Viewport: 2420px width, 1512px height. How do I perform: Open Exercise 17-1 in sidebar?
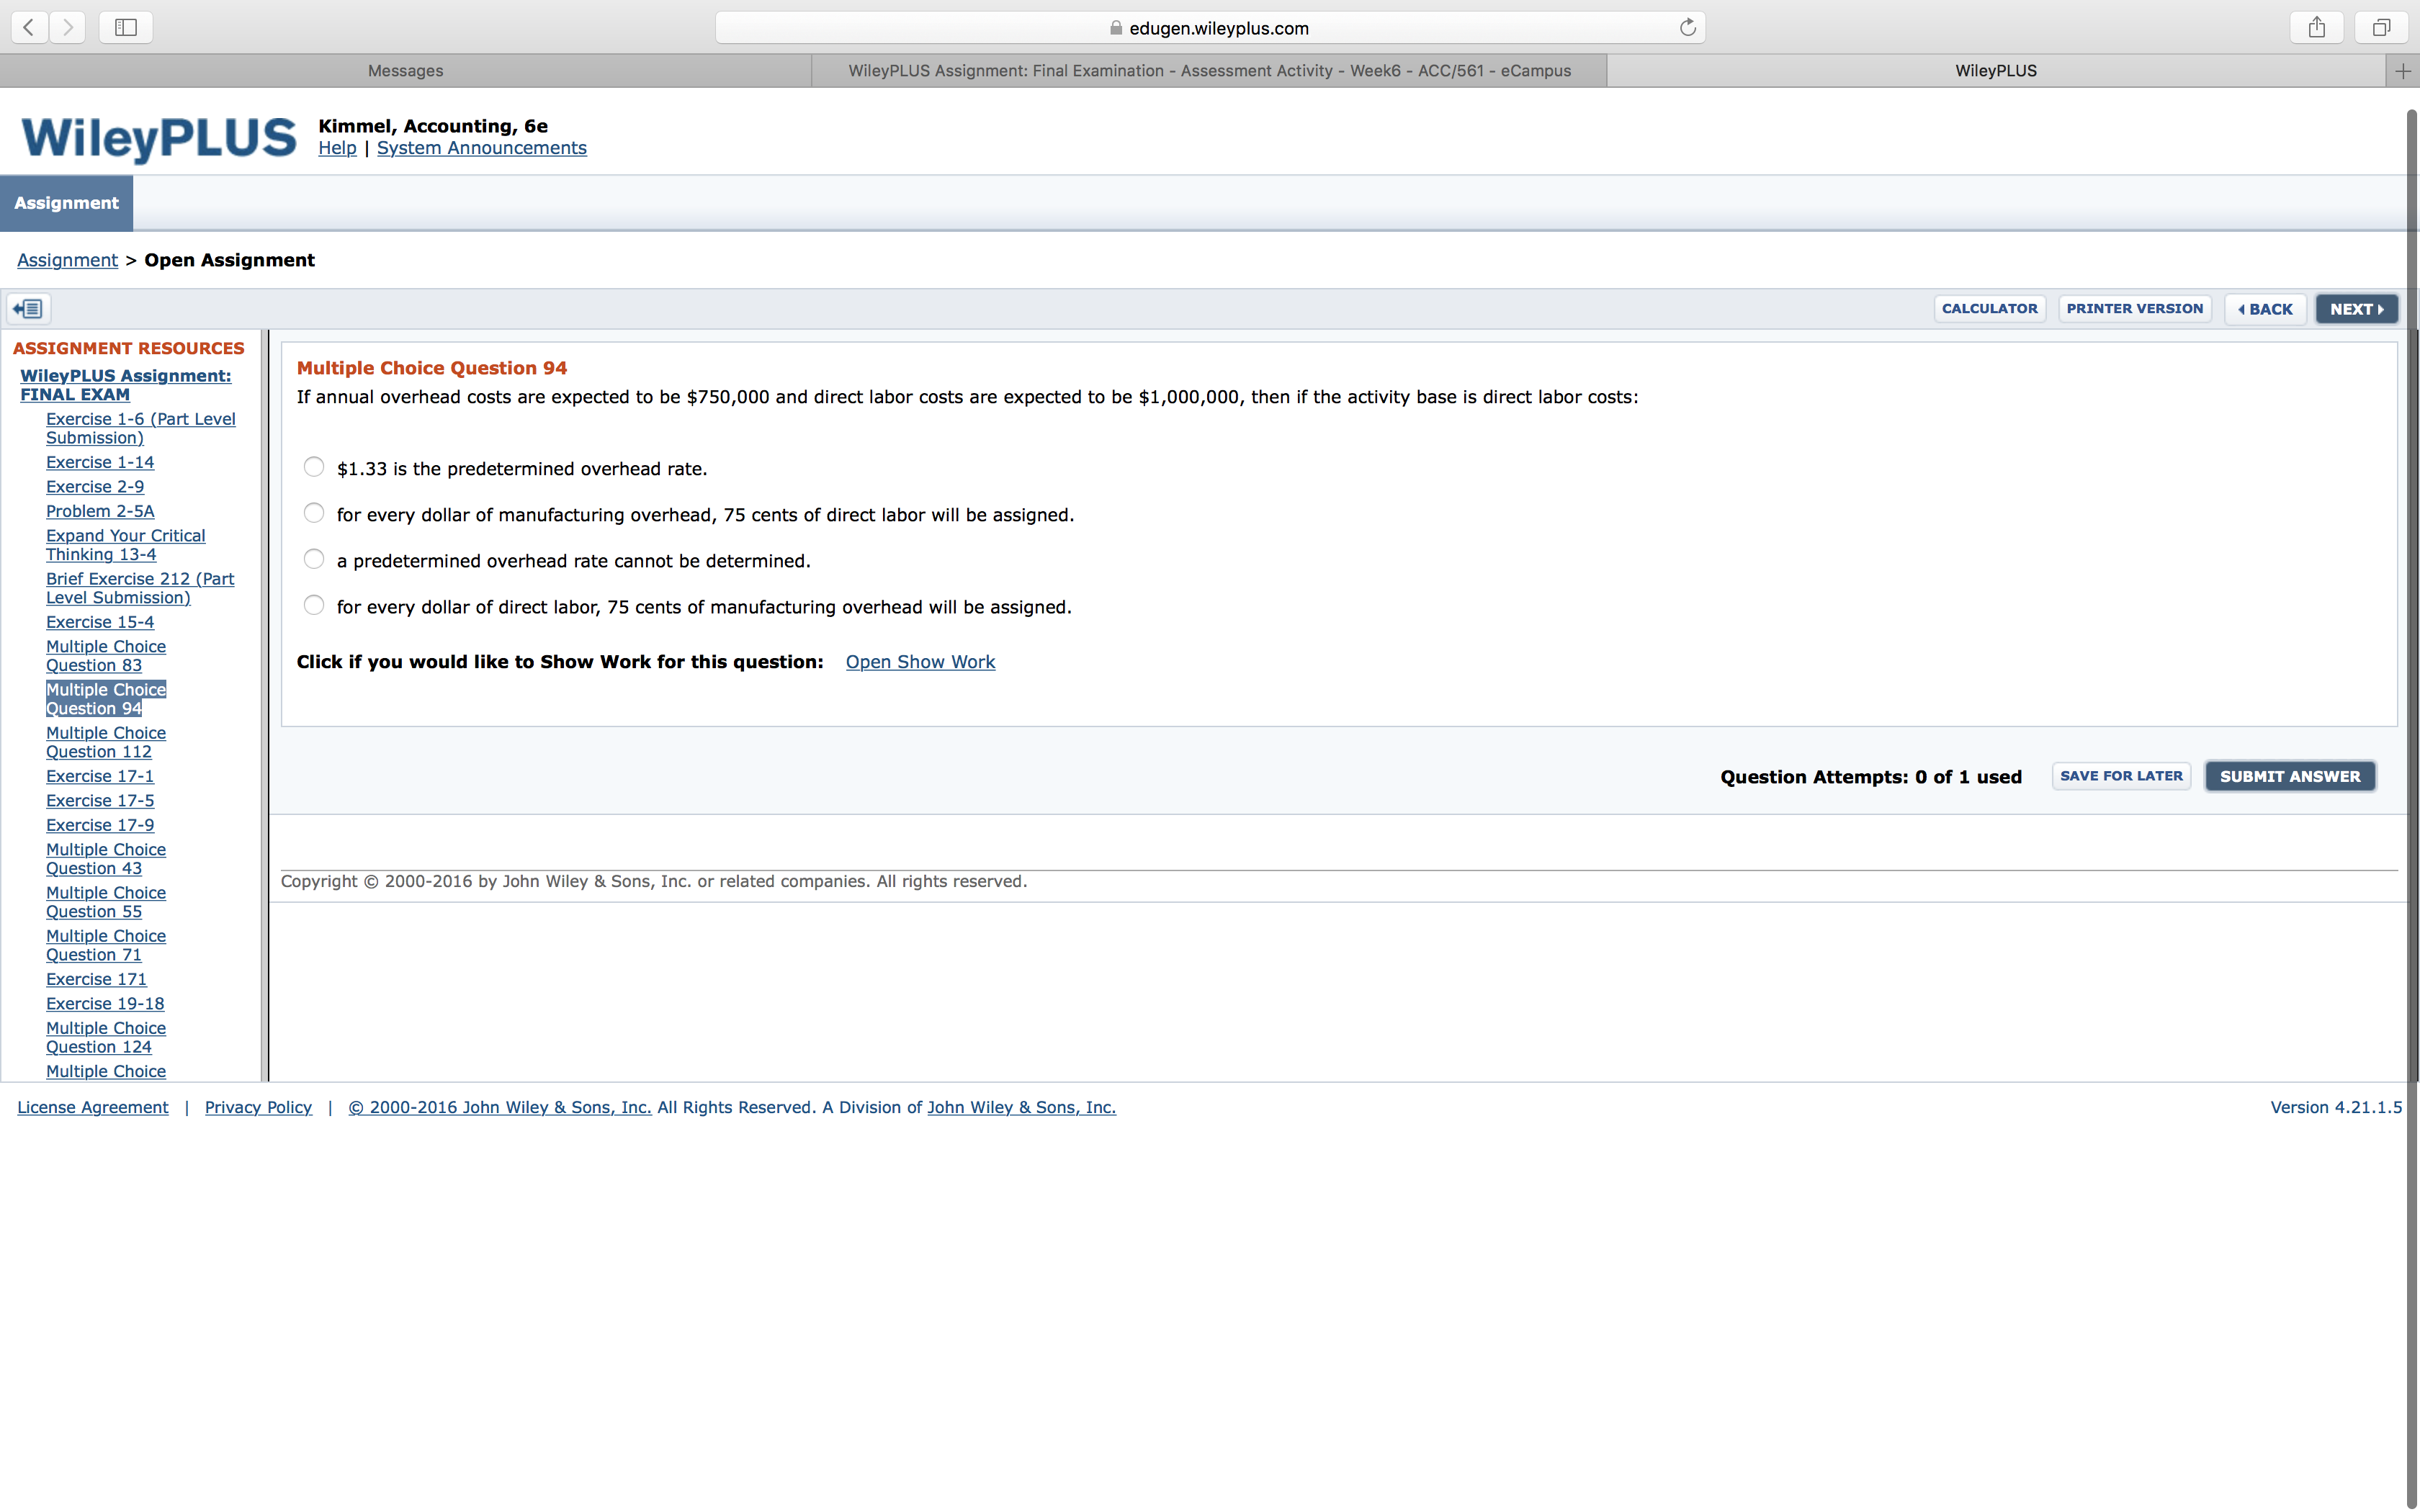coord(100,776)
